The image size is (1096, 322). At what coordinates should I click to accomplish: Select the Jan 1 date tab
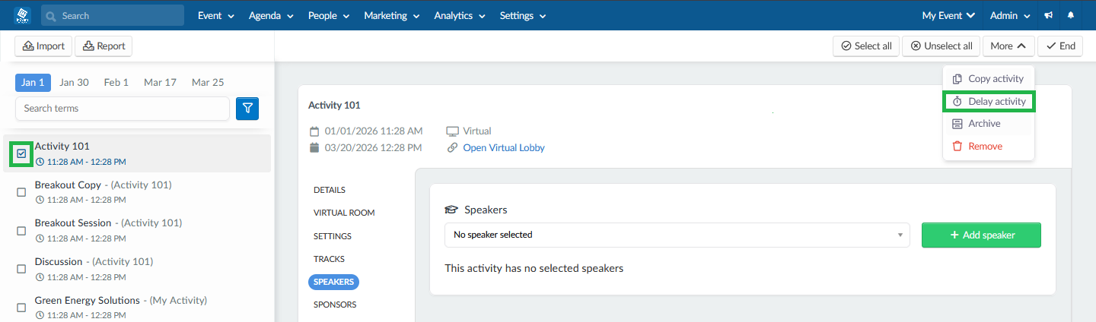33,83
